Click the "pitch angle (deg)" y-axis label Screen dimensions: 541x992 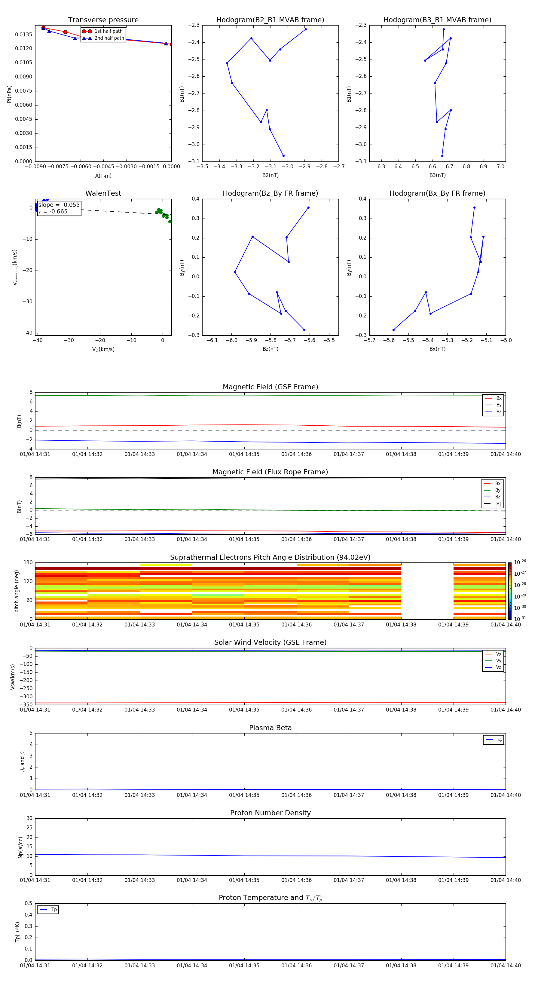pos(17,591)
